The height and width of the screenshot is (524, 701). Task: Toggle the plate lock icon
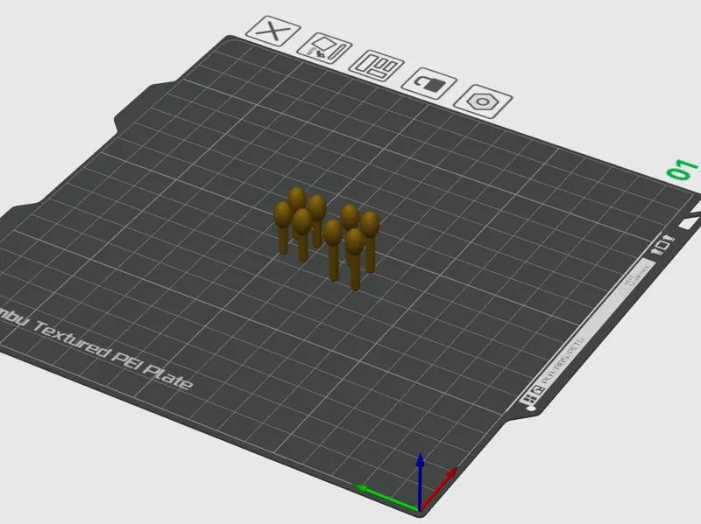point(429,83)
